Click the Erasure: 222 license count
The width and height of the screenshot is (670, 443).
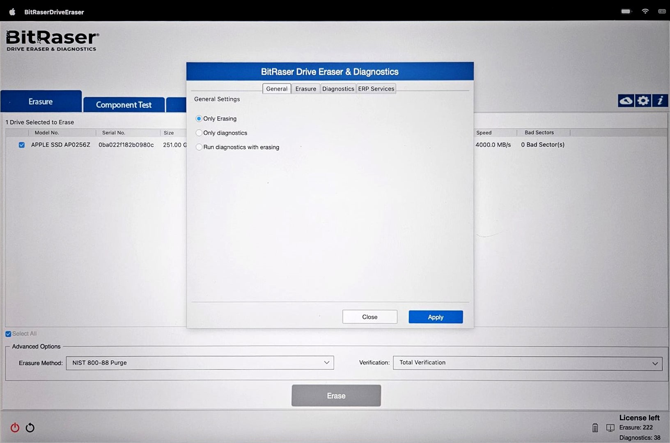pyautogui.click(x=636, y=427)
